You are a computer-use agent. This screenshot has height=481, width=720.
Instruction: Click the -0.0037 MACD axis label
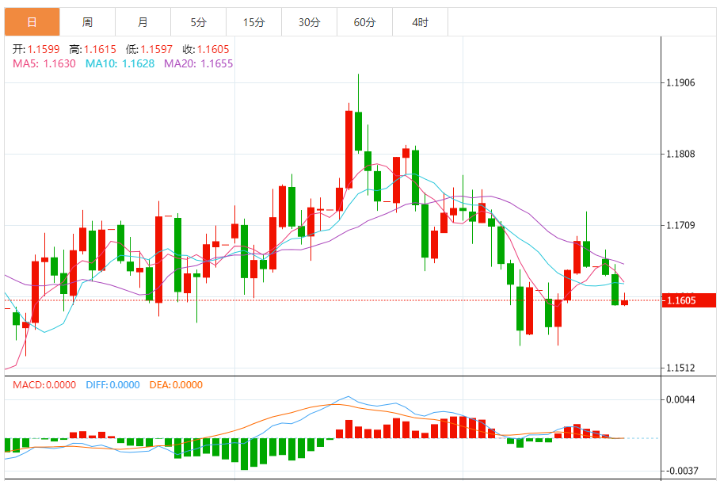click(x=681, y=471)
